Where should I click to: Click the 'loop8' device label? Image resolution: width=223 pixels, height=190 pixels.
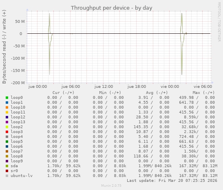[x=17, y=156]
